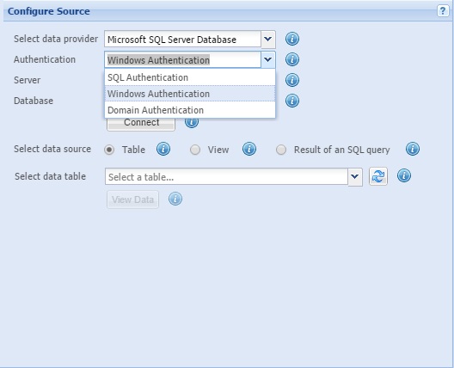Image resolution: width=454 pixels, height=368 pixels.
Task: Click the Connect button
Action: tap(141, 123)
